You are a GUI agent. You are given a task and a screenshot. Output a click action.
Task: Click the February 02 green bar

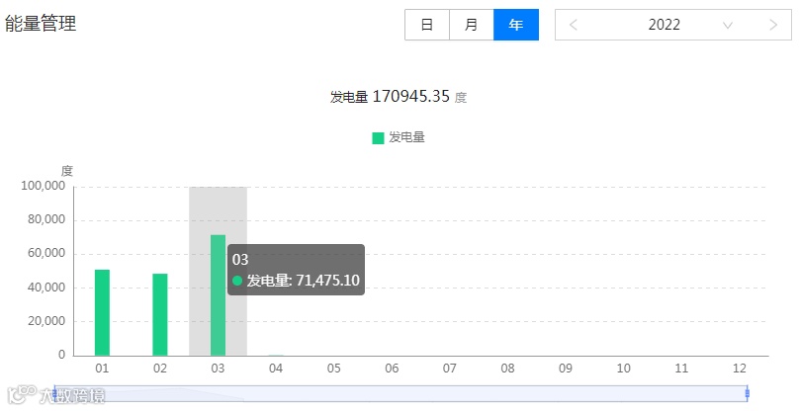(160, 314)
